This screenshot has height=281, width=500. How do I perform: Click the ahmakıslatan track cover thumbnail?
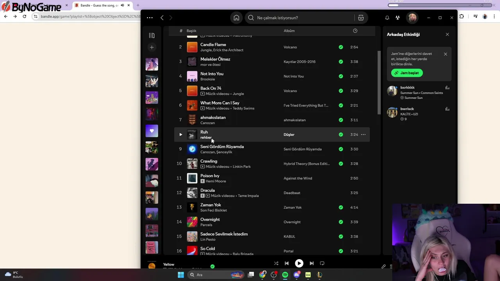coord(192,120)
